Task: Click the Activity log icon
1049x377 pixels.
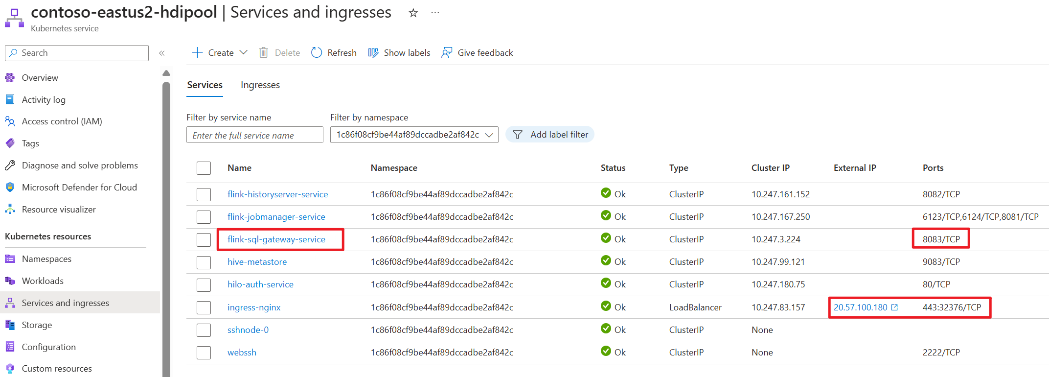Action: pos(10,99)
